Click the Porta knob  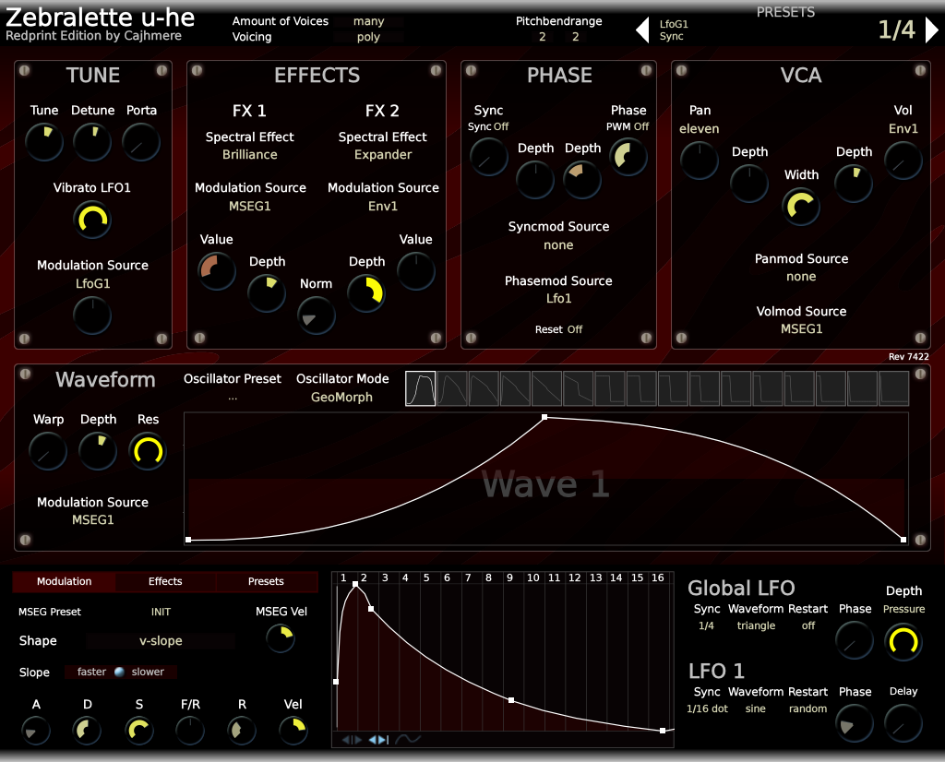click(x=141, y=141)
